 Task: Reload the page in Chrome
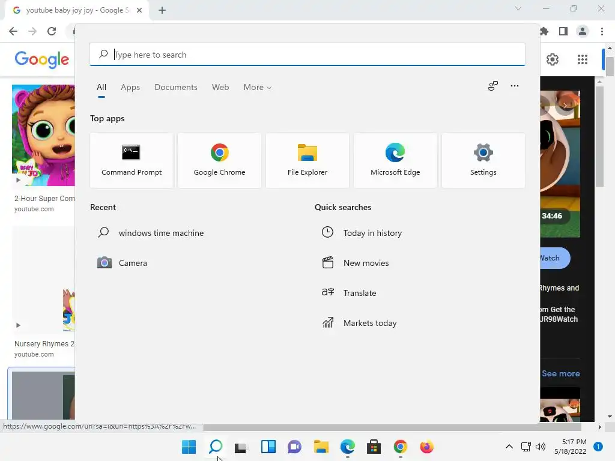coord(52,31)
